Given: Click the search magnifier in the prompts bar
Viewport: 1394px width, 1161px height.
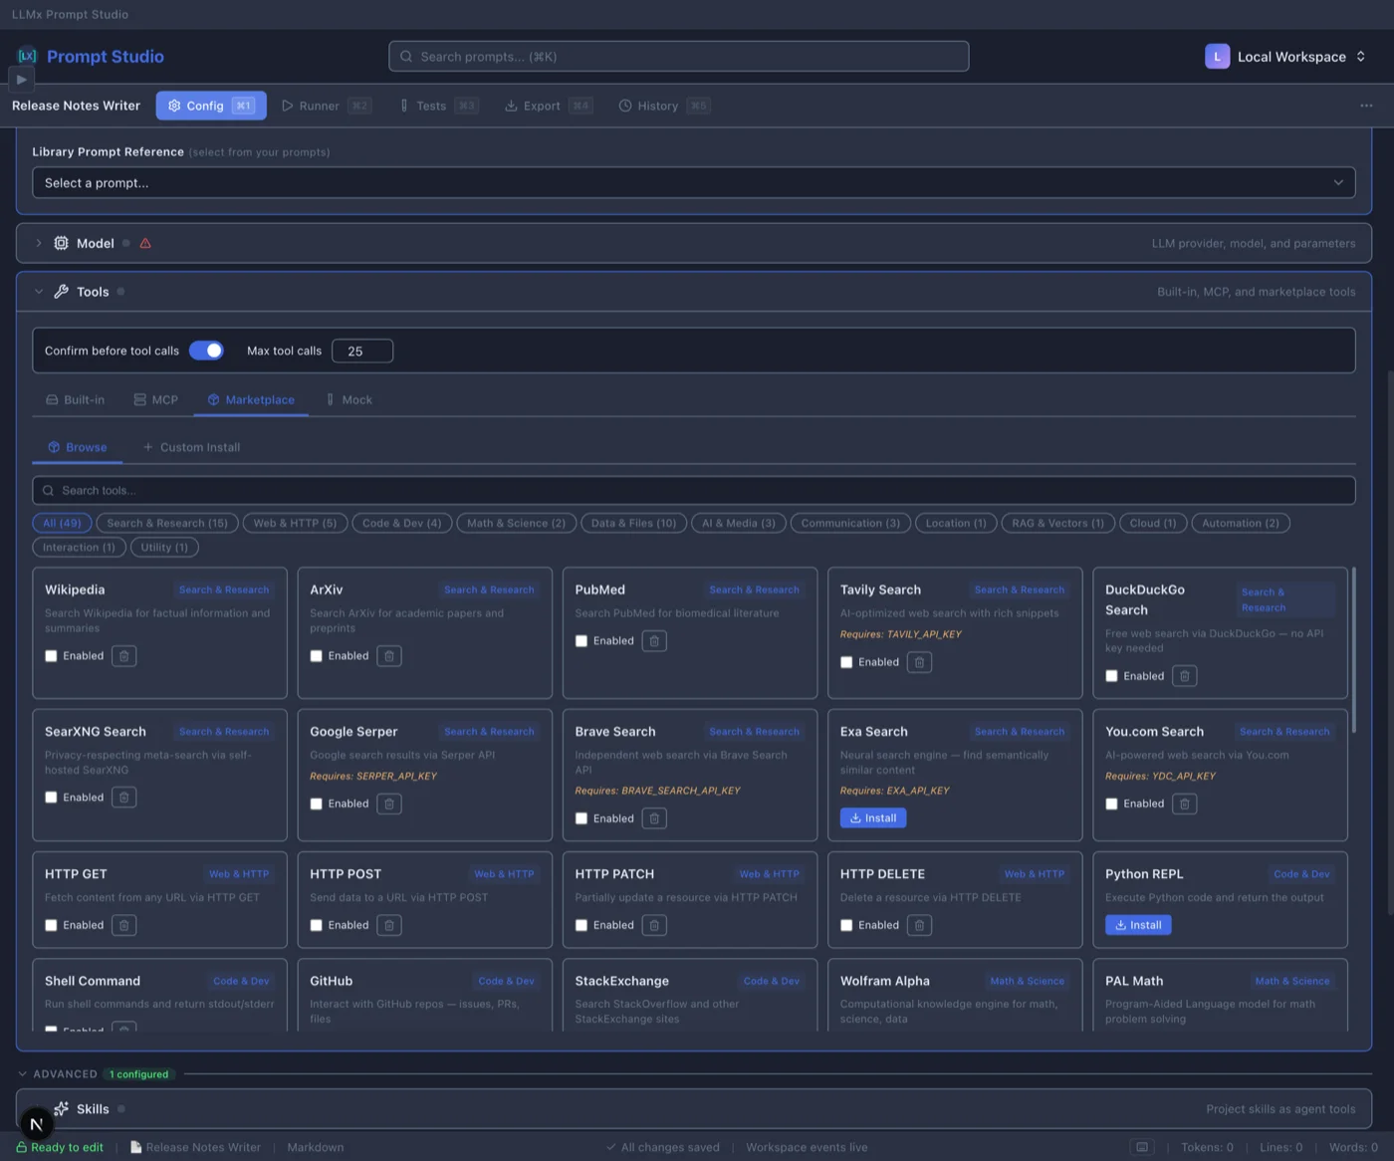Looking at the screenshot, I should click(406, 57).
